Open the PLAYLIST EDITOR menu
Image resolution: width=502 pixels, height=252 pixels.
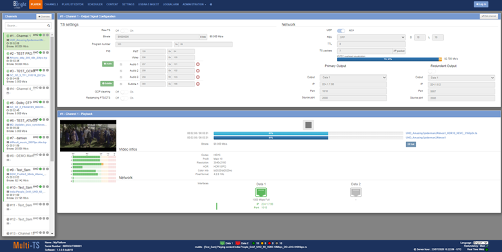click(x=73, y=5)
